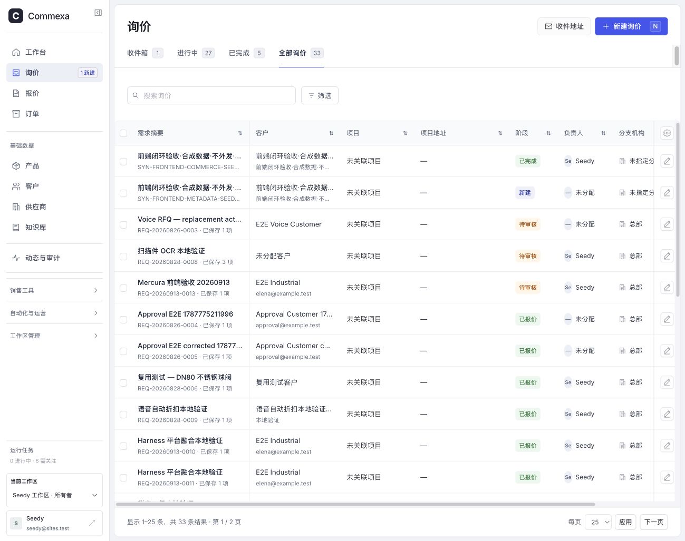The height and width of the screenshot is (541, 685).
Task: Open 动态与审计 in sidebar
Action: coord(54,258)
